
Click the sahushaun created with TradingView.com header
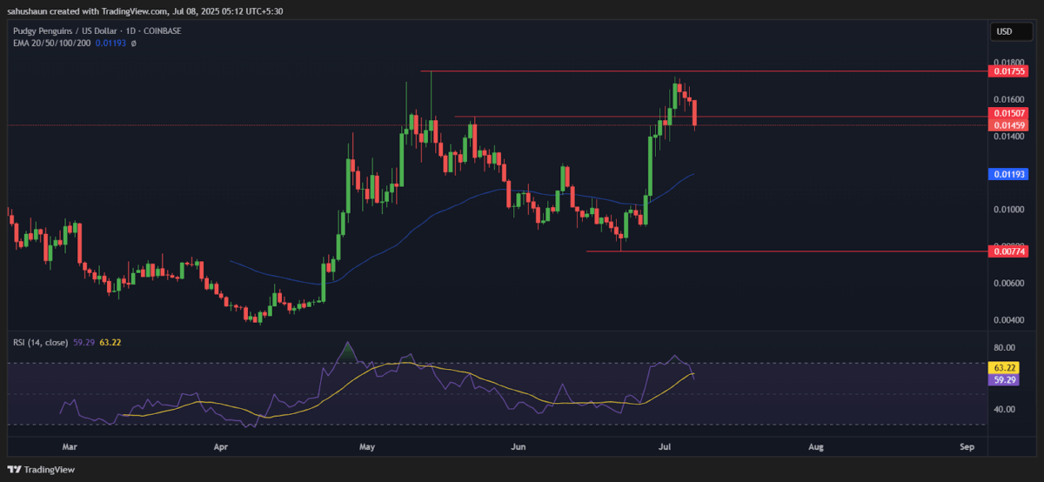pyautogui.click(x=147, y=11)
